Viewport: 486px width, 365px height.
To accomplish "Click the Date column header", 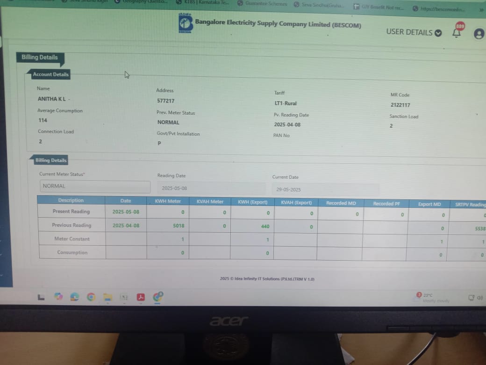I will pyautogui.click(x=126, y=201).
